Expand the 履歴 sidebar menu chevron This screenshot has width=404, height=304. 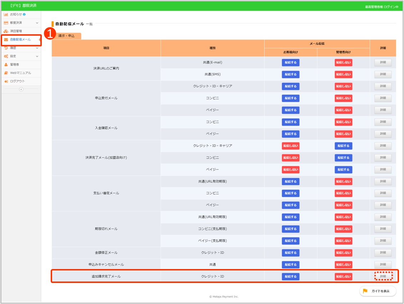(x=37, y=48)
